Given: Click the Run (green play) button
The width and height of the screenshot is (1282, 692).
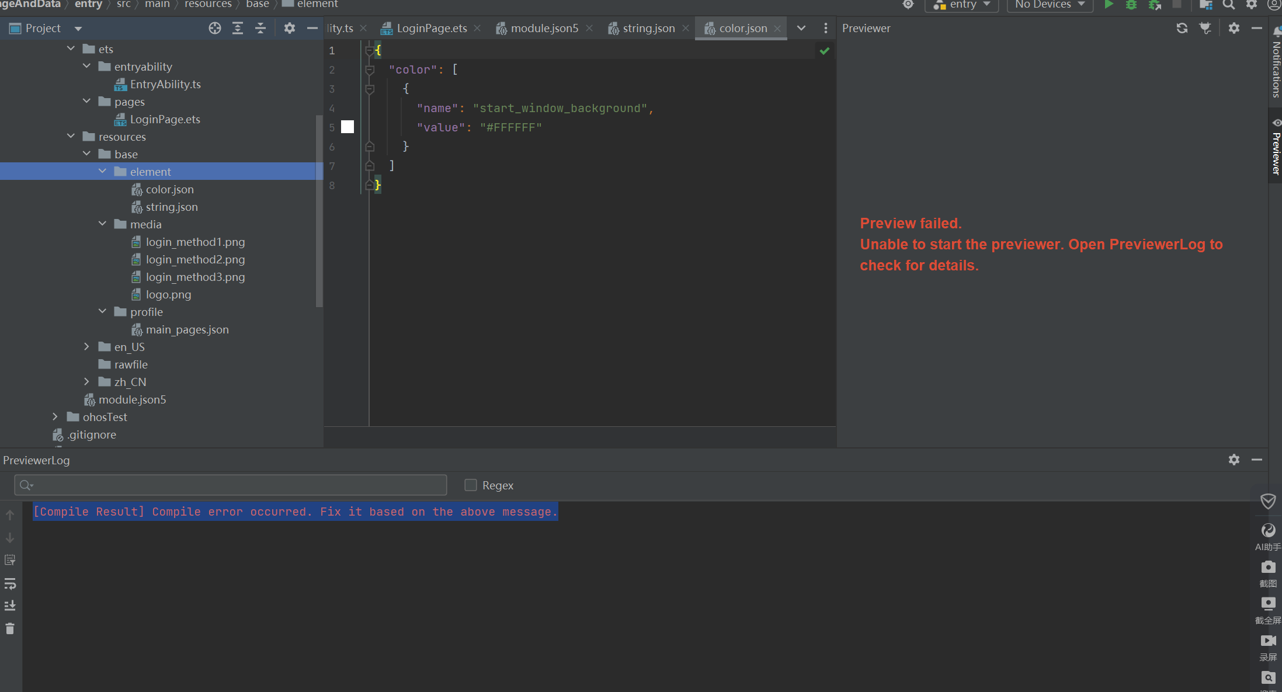Looking at the screenshot, I should tap(1109, 5).
